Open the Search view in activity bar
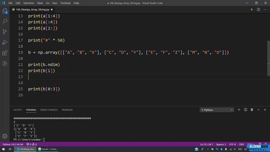The image size is (270, 152). tap(5, 21)
